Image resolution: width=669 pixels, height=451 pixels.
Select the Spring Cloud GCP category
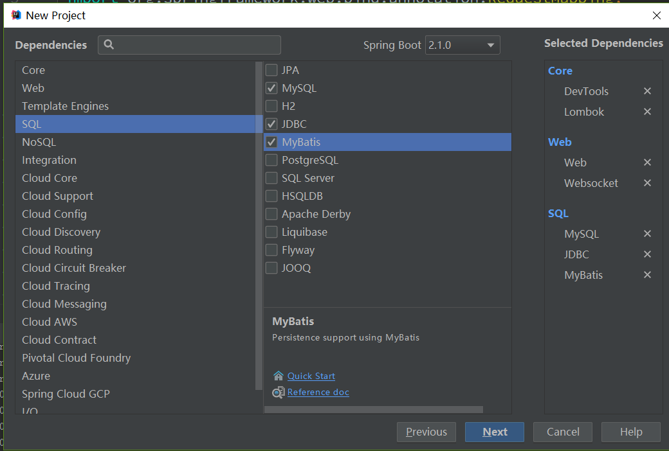point(135,394)
